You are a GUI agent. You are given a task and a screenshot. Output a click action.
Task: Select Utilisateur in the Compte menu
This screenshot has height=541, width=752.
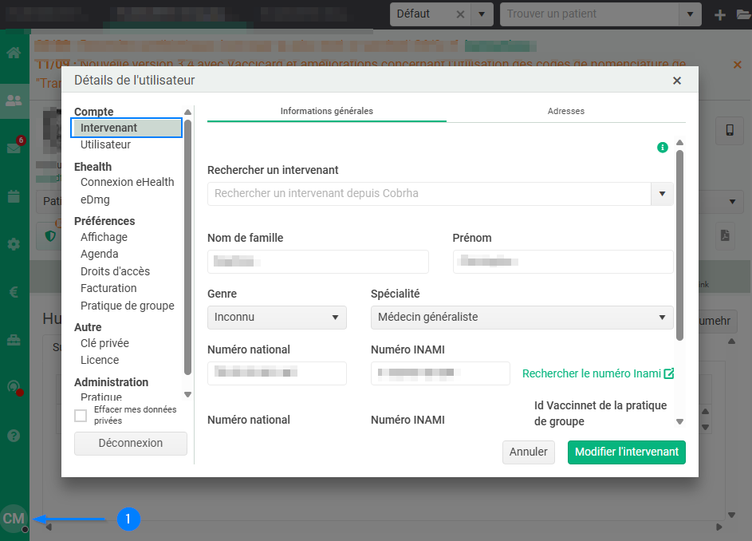pos(105,144)
